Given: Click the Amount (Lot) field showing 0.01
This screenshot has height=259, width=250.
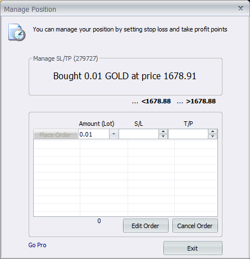Looking at the screenshot, I should coord(94,134).
